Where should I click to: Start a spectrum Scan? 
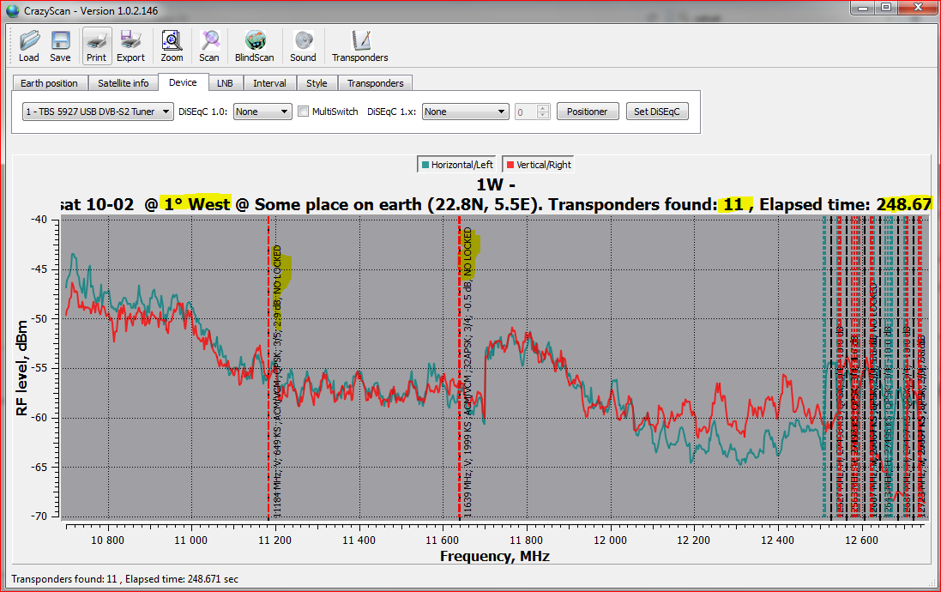(209, 46)
